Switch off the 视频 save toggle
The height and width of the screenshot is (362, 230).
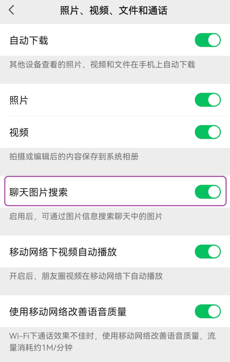(207, 132)
